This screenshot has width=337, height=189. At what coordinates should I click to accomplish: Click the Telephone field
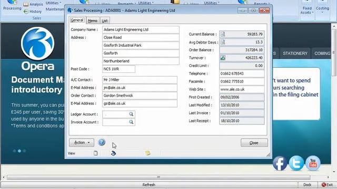[x=242, y=73]
